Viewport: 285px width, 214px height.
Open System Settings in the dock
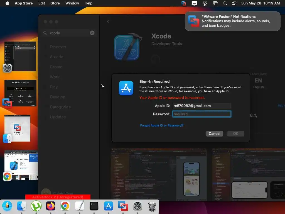(137, 206)
